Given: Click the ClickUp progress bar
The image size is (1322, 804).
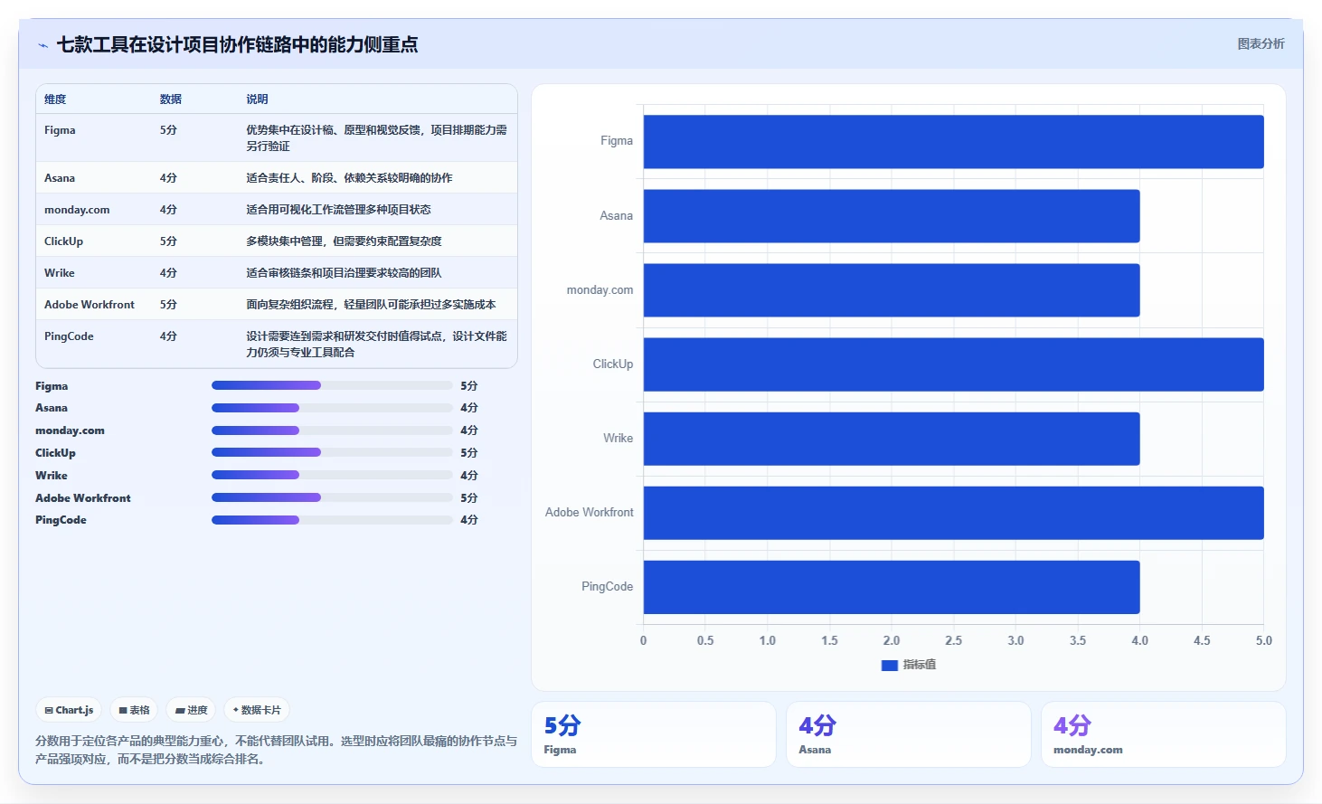Looking at the screenshot, I should (332, 452).
